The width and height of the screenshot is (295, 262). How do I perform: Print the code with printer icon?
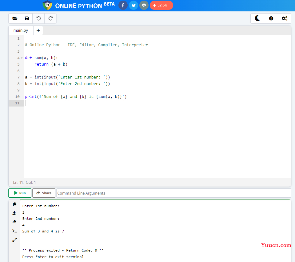pos(144,5)
